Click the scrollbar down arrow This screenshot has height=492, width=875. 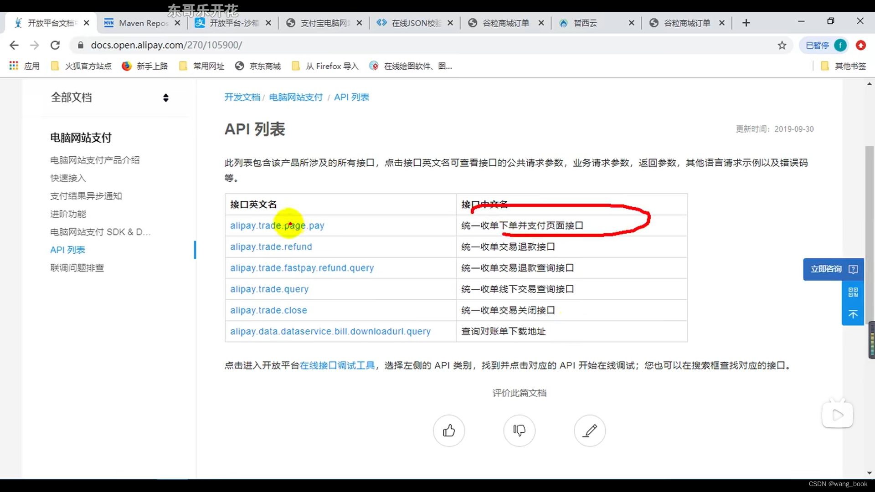tap(870, 473)
